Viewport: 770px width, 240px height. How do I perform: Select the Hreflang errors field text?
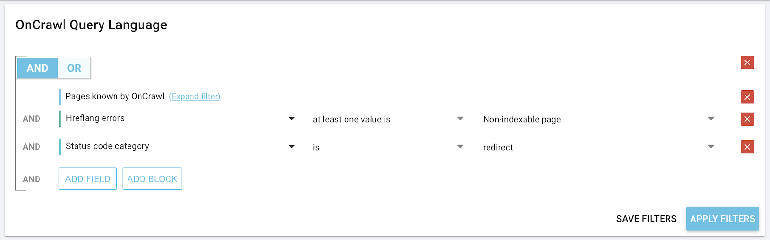[x=95, y=118]
